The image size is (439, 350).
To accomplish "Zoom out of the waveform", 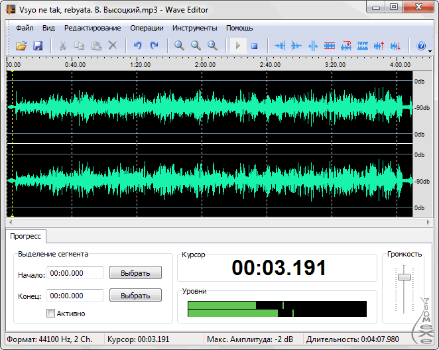I will pyautogui.click(x=196, y=46).
